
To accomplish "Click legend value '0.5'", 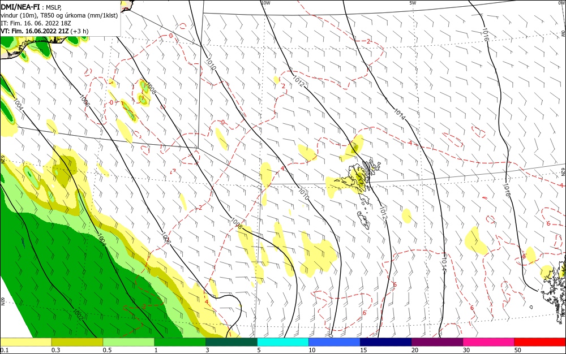I will pyautogui.click(x=107, y=350).
